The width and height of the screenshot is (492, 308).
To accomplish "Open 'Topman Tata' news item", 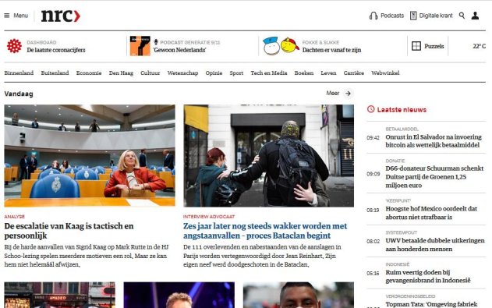I will click(x=431, y=305).
